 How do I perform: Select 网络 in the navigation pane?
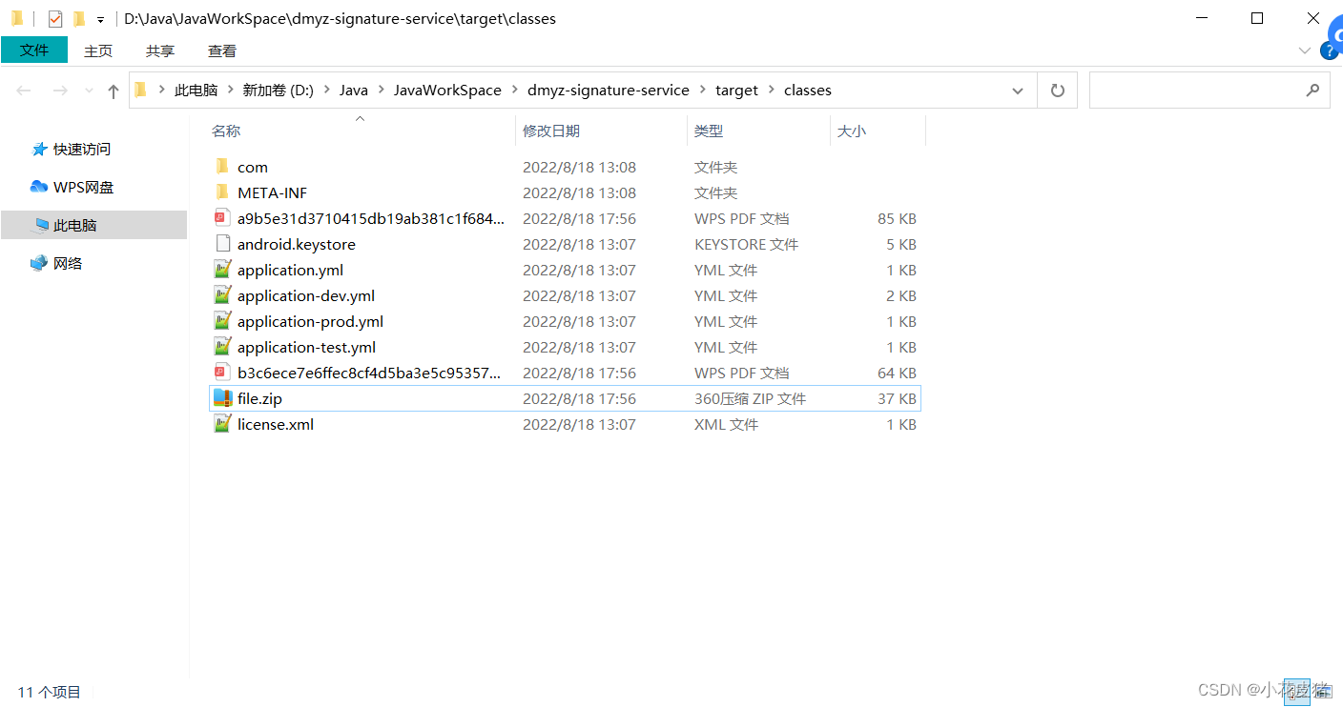click(x=68, y=263)
